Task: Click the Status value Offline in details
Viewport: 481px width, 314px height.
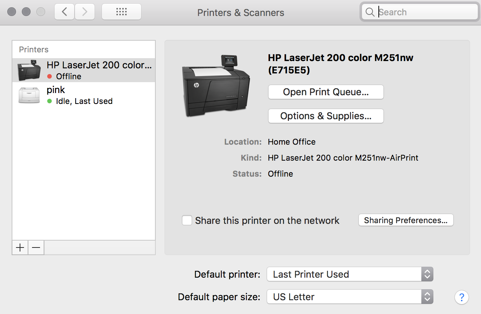Action: tap(281, 174)
